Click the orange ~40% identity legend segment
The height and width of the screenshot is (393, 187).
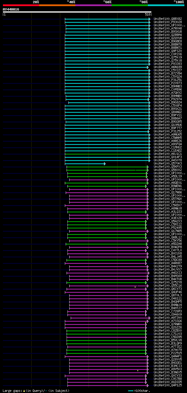57,5
